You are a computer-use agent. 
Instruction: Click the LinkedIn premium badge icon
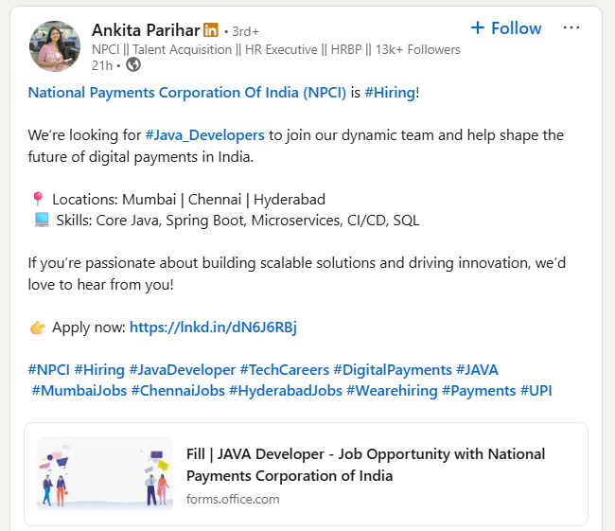[210, 30]
